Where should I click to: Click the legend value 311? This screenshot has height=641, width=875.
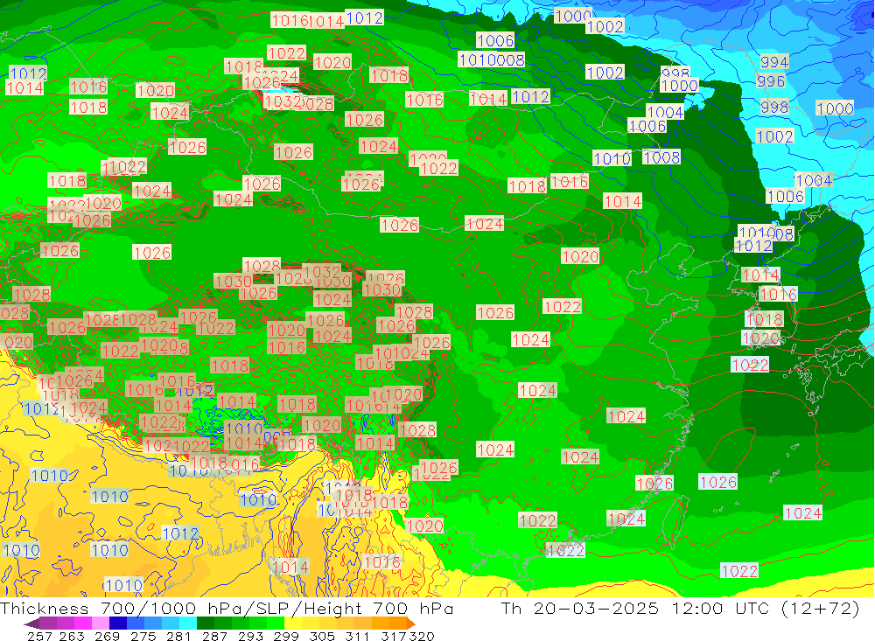pyautogui.click(x=357, y=636)
